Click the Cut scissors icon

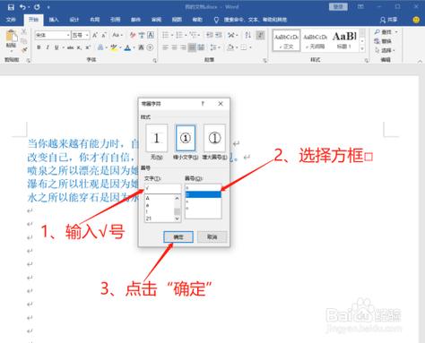point(24,31)
